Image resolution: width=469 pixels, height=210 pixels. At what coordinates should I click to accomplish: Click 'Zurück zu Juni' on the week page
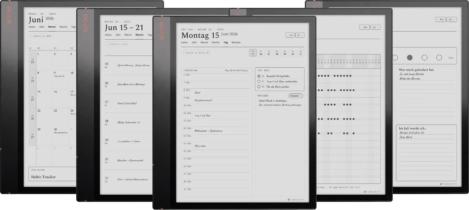tap(117, 44)
